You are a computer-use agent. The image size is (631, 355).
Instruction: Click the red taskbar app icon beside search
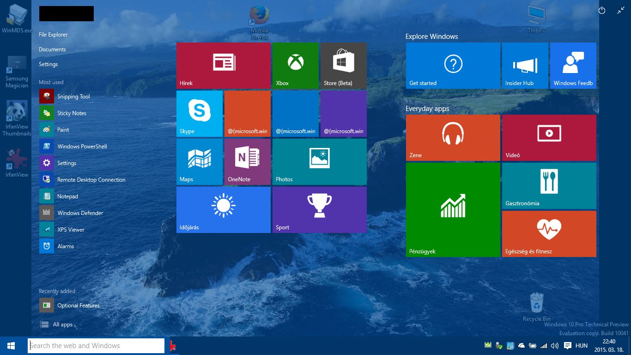click(173, 346)
